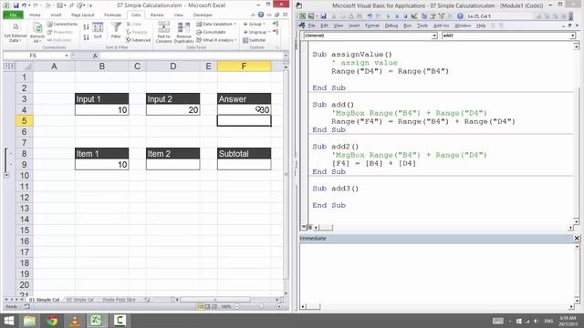
Task: Show outline level 1 button
Action: [5, 67]
